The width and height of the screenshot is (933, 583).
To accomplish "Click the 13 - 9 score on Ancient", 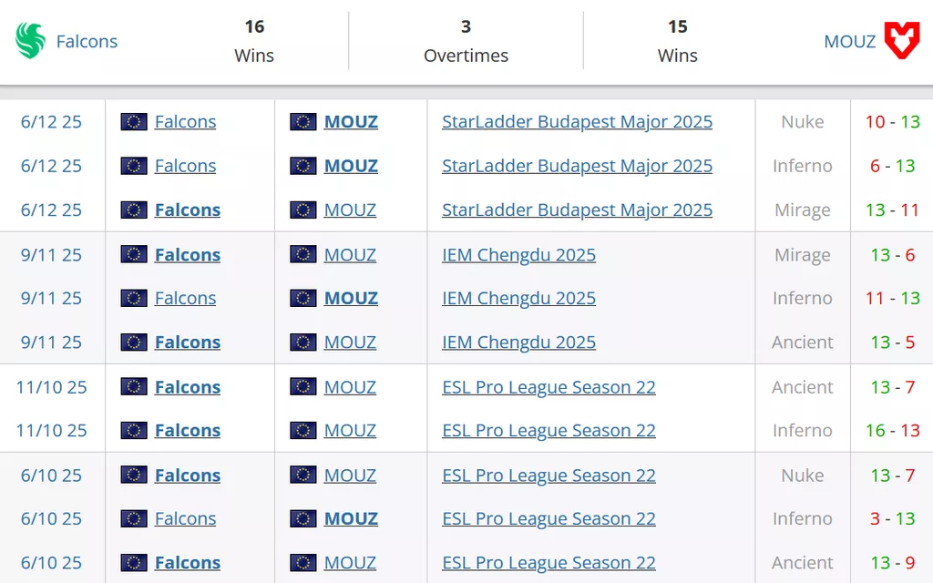I will coord(892,563).
